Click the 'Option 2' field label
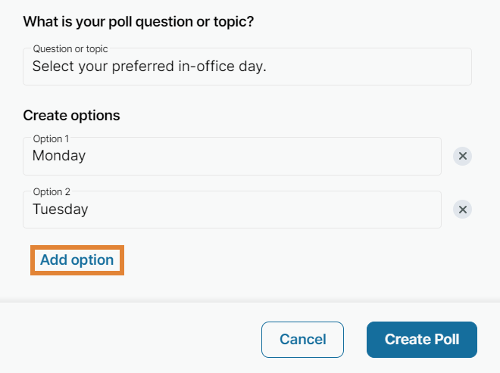Screen dimensions: 500x373 50,192
